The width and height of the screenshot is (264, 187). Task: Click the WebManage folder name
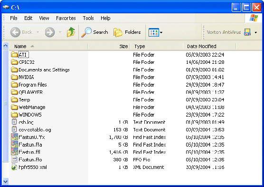click(32, 107)
